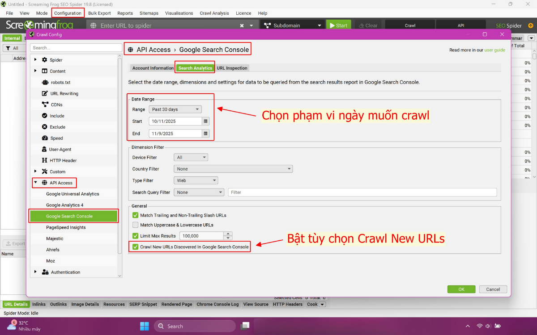The height and width of the screenshot is (335, 537).
Task: Click the Search Query Filter text field
Action: coord(362,193)
